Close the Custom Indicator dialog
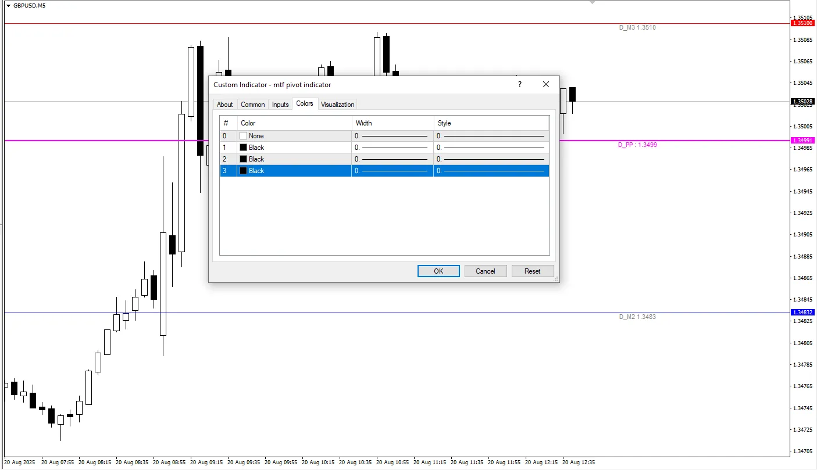 coord(546,85)
